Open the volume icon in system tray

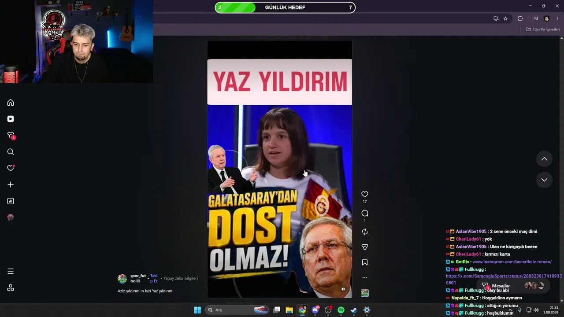click(536, 310)
